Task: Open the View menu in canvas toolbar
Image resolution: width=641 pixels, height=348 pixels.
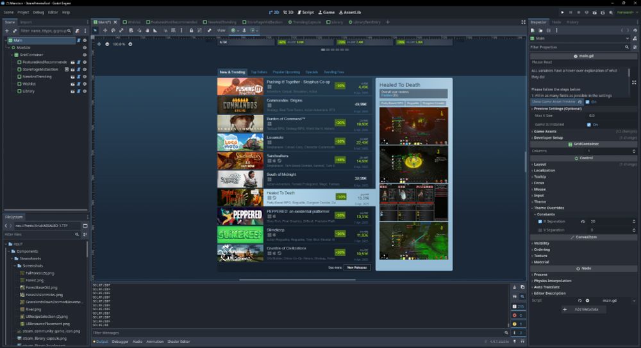Action: click(x=221, y=30)
